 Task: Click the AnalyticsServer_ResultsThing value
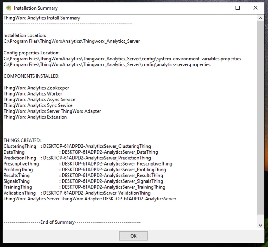click(112, 176)
